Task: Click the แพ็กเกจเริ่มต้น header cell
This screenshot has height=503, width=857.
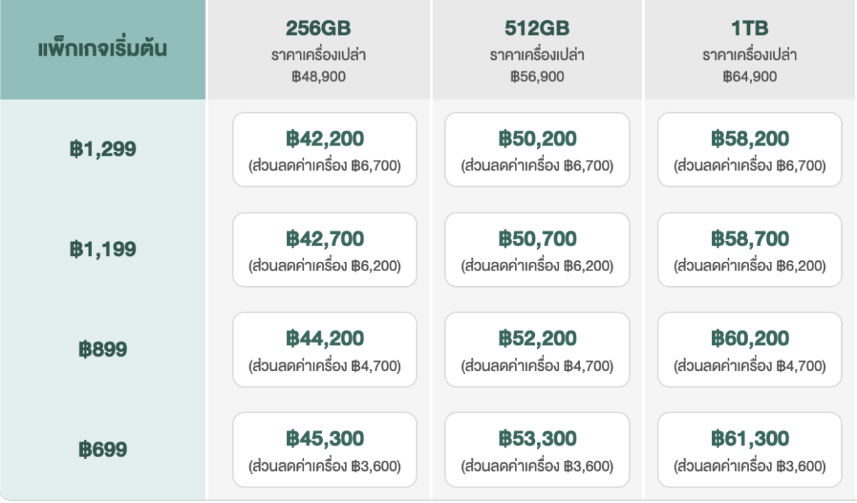Action: pos(103,50)
